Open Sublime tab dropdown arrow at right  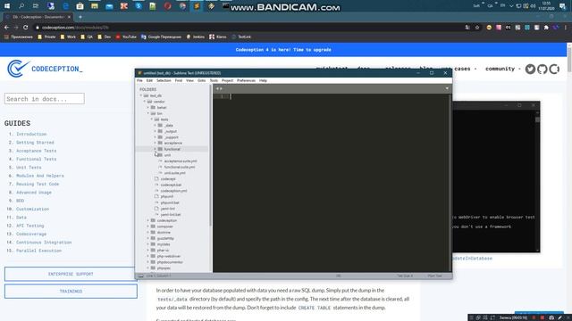(x=447, y=88)
